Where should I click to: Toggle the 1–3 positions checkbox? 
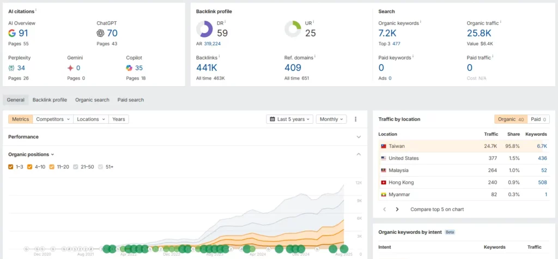click(11, 166)
